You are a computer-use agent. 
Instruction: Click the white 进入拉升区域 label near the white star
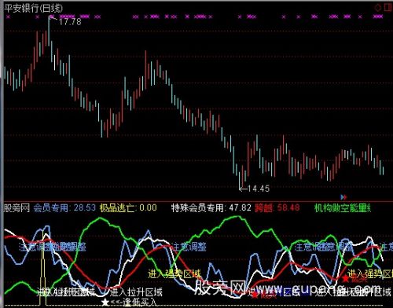(136, 291)
